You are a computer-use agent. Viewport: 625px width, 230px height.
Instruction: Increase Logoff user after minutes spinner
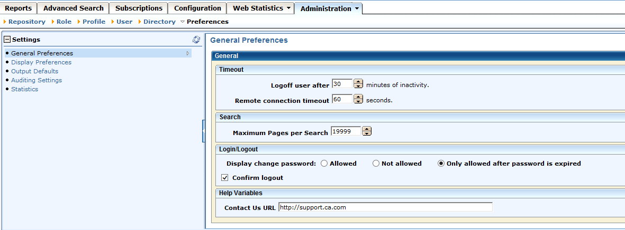[358, 82]
